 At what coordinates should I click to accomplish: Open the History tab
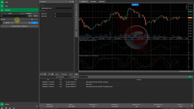(x=57, y=74)
